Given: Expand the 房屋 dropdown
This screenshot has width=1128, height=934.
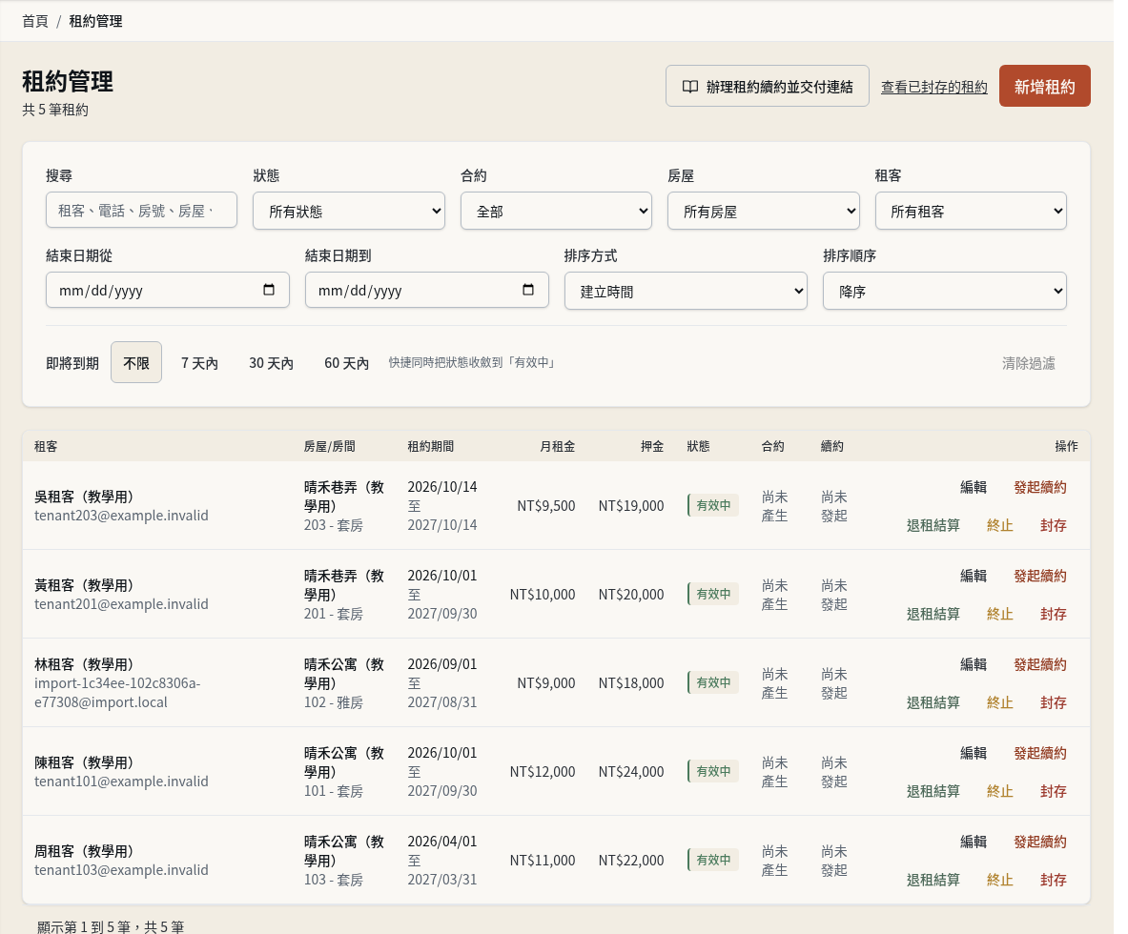Looking at the screenshot, I should click(x=763, y=211).
